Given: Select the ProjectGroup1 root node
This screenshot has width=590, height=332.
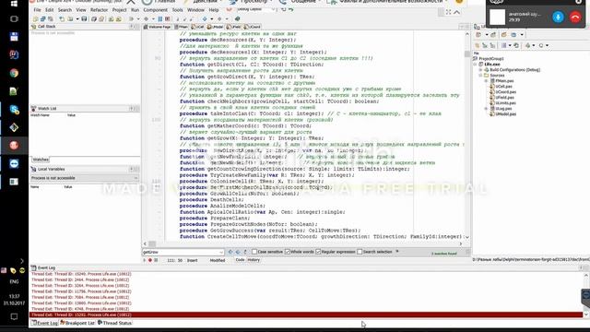Looking at the screenshot, I should pyautogui.click(x=490, y=59).
